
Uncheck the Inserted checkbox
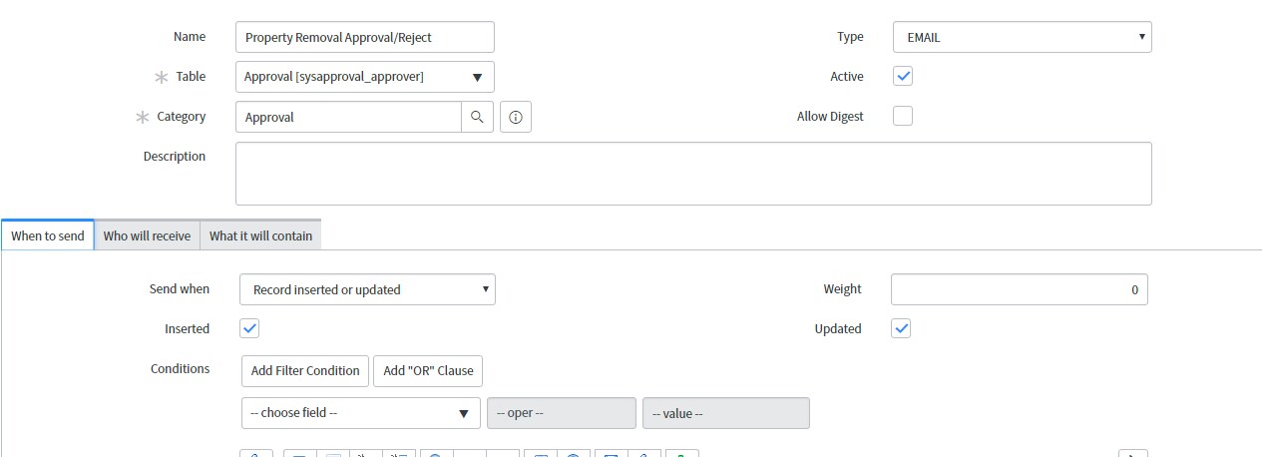[x=249, y=328]
